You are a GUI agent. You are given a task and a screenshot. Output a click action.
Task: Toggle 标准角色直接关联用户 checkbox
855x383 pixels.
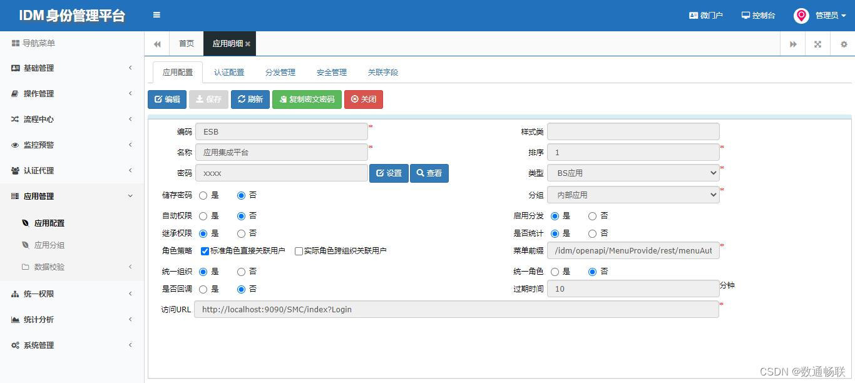[205, 251]
